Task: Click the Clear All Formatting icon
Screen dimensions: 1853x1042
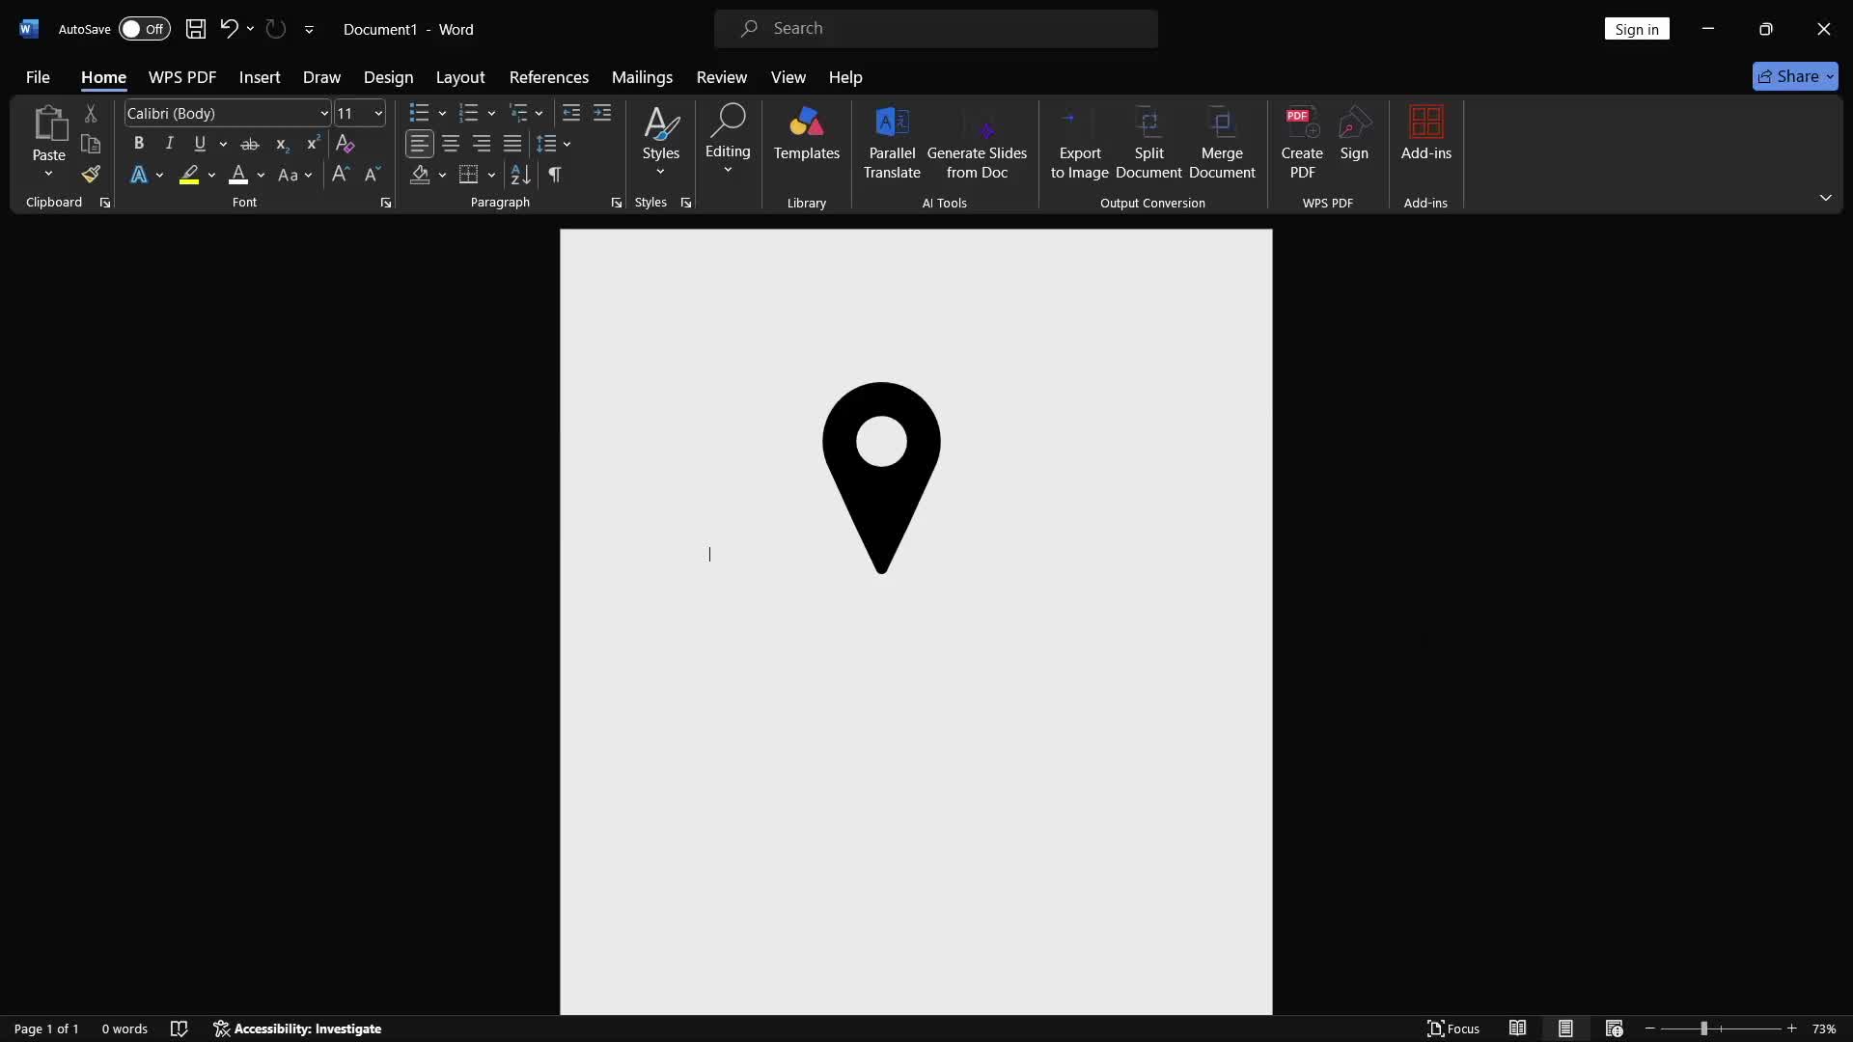Action: [x=345, y=144]
